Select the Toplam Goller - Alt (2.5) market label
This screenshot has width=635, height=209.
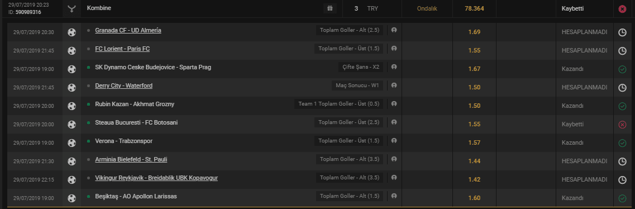pos(350,30)
